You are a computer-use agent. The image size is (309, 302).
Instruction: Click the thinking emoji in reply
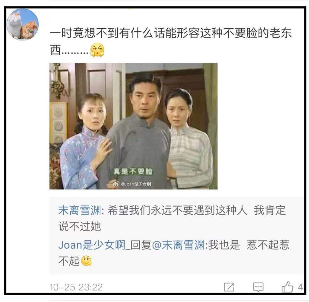pos(87,261)
